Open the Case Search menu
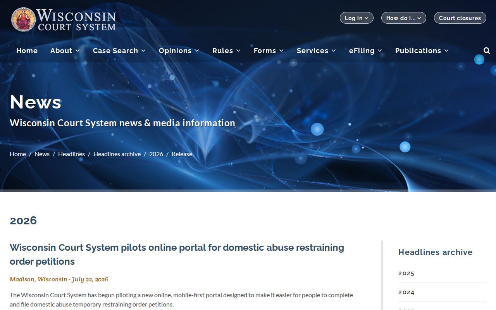This screenshot has width=496, height=310. [x=119, y=51]
